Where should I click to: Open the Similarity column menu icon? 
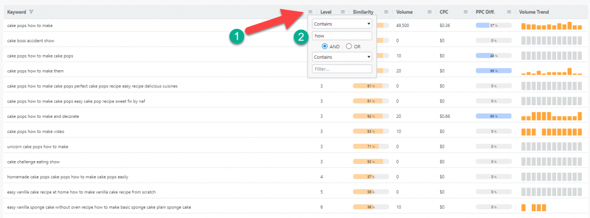tap(386, 12)
